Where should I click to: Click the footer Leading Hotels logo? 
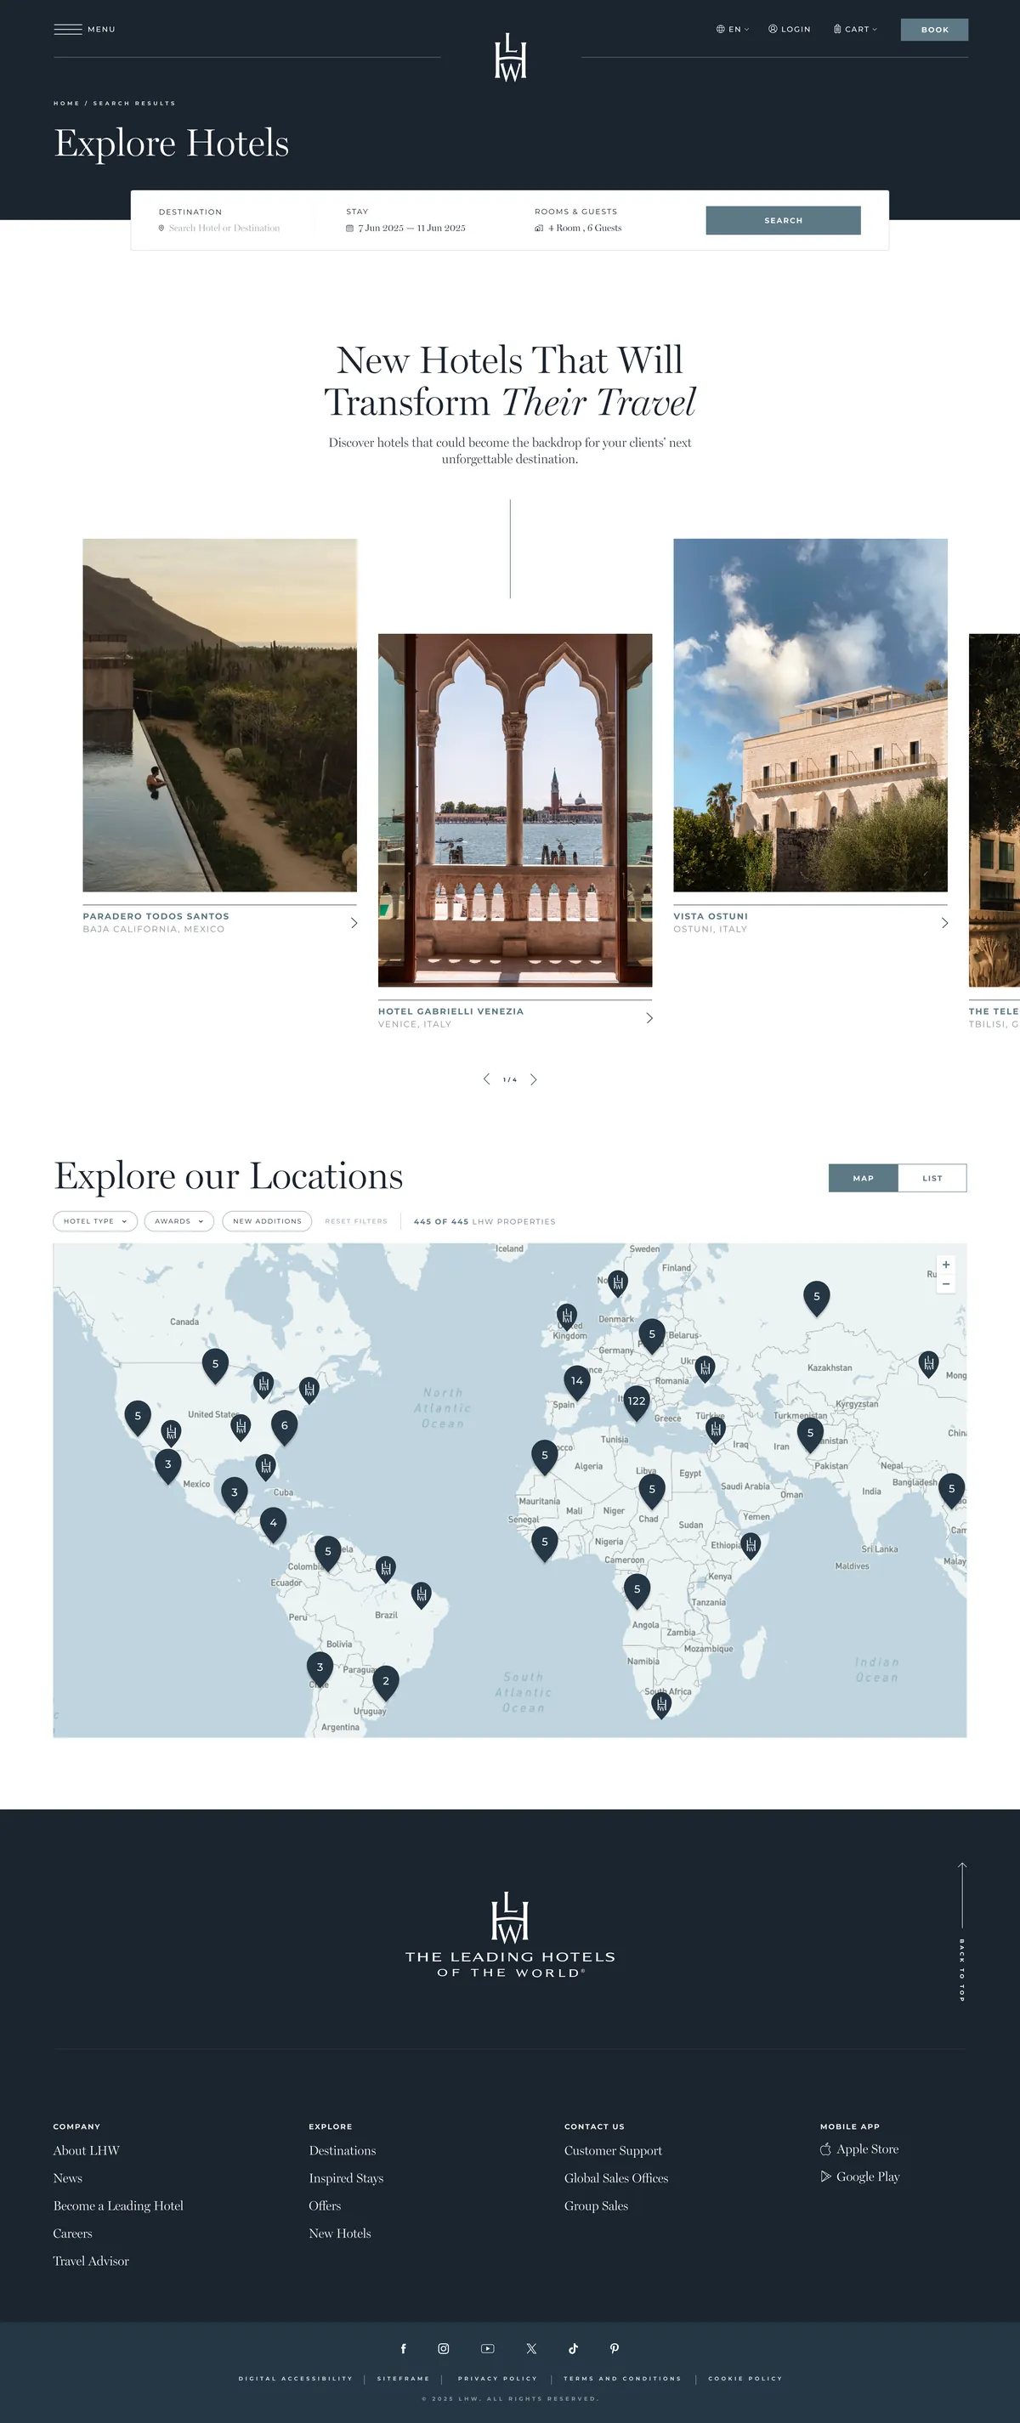click(x=510, y=1935)
